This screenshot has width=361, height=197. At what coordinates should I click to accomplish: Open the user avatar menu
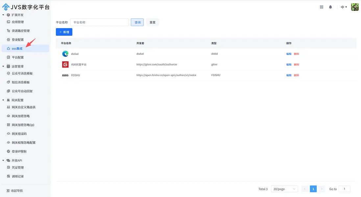355,7
